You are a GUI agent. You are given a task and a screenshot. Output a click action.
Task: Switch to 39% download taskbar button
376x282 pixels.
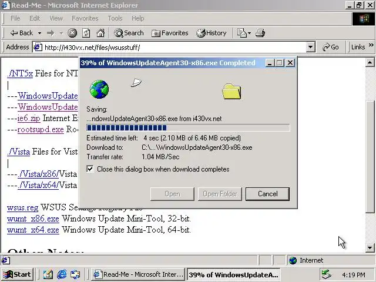pos(234,274)
